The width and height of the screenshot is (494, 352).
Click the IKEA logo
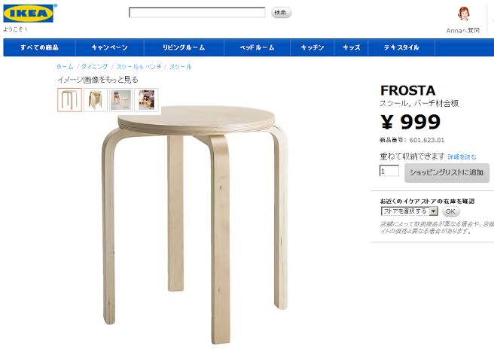click(29, 14)
